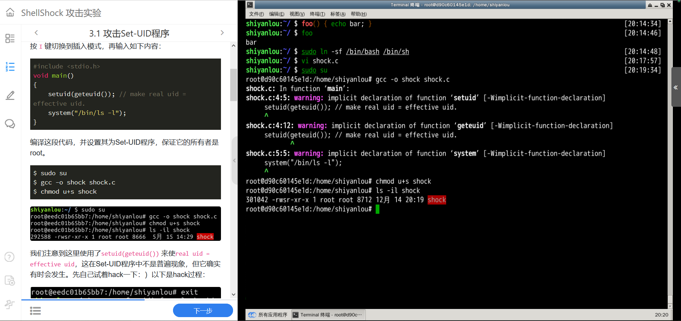Go to the previous section arrow
This screenshot has height=321, width=681.
point(36,33)
